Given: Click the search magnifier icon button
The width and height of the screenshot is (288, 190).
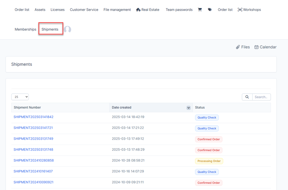Looking at the screenshot, I should coord(247,97).
